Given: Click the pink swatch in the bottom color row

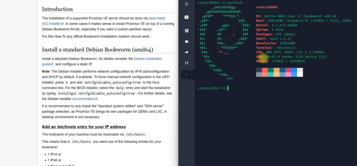Looking at the screenshot, I should click(288, 74).
